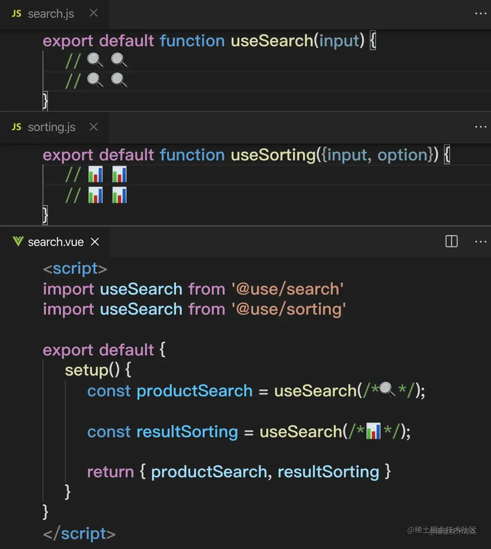Viewport: 491px width, 549px height.
Task: Click the input parameter in useSearch definition
Action: click(x=339, y=41)
